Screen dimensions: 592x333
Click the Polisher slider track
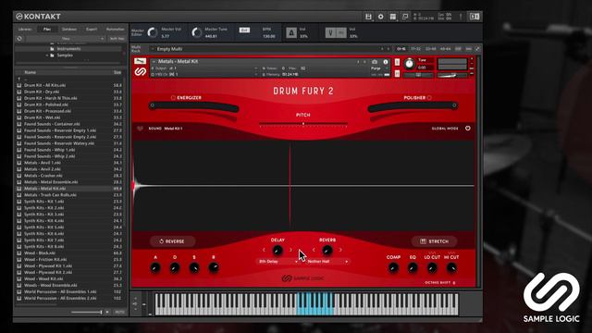pyautogui.click(x=413, y=106)
